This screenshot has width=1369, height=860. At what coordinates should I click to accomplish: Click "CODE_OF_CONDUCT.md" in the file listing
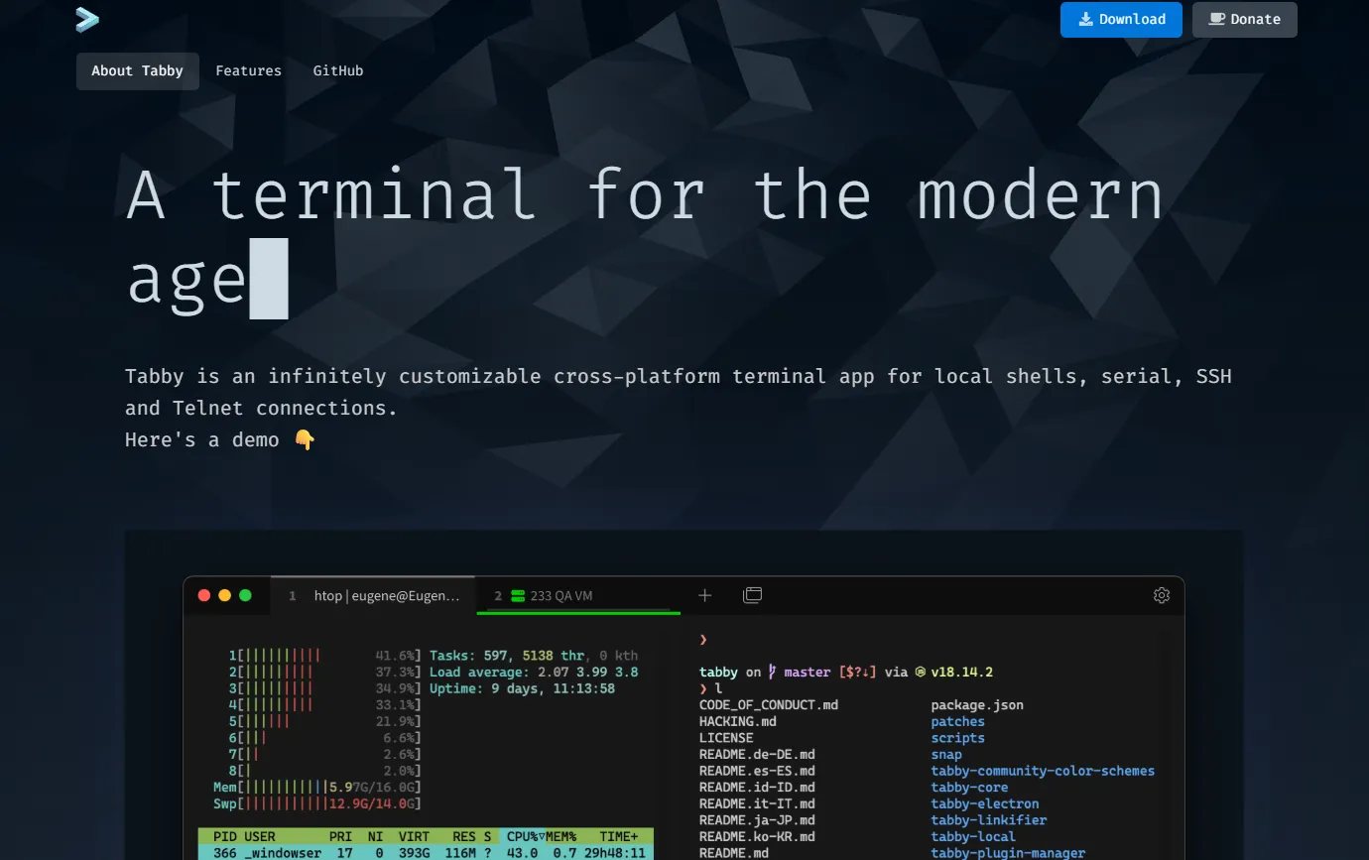tap(769, 705)
